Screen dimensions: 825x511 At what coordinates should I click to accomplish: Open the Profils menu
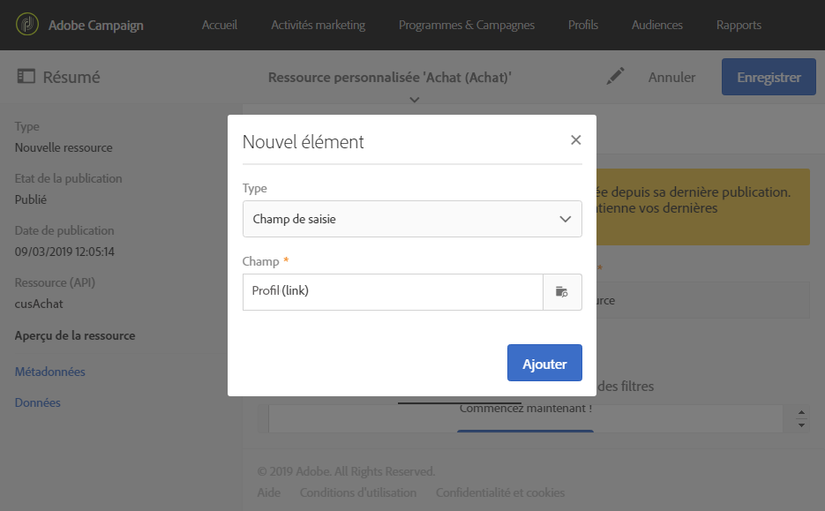[583, 25]
